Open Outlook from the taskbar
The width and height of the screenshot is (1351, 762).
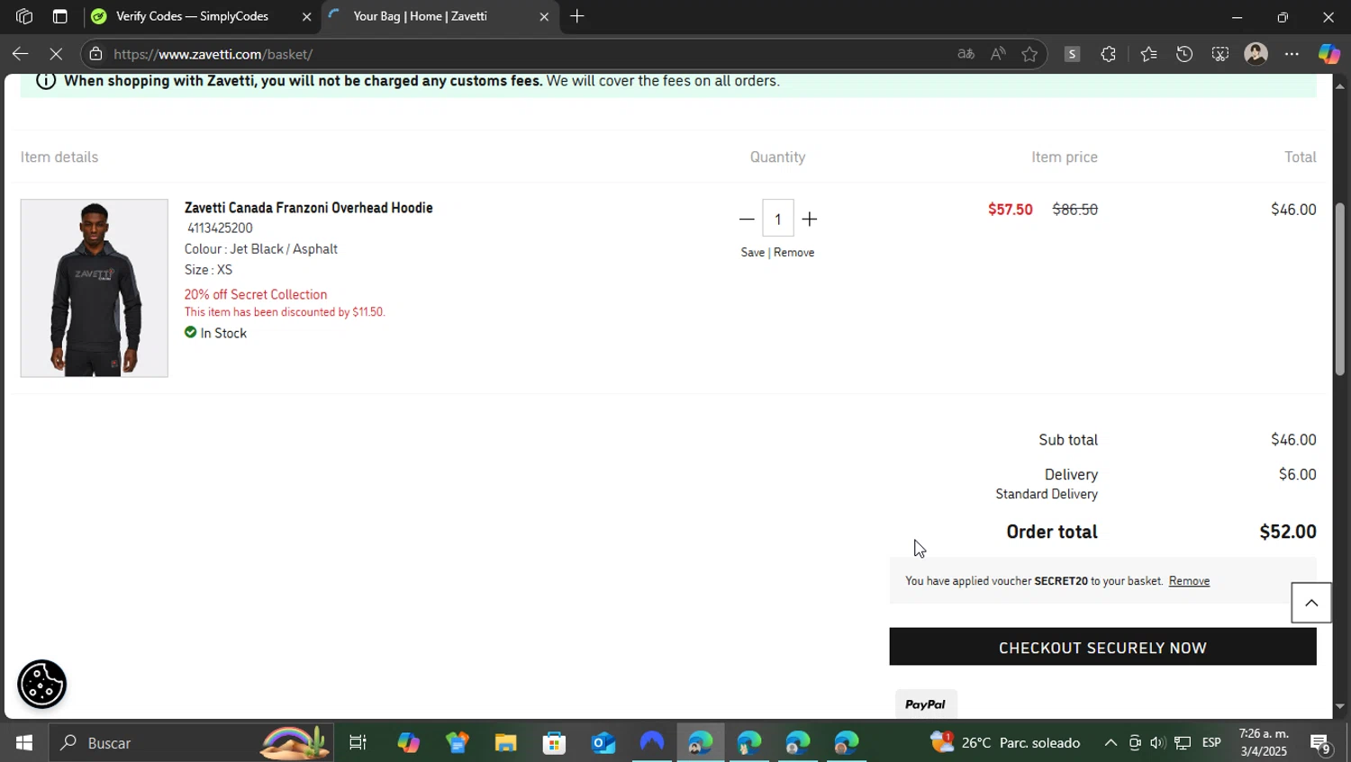(603, 742)
